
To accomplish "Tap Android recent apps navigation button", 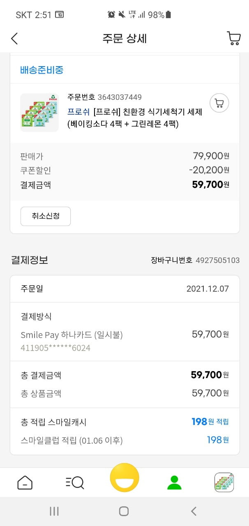I will 54,511.
